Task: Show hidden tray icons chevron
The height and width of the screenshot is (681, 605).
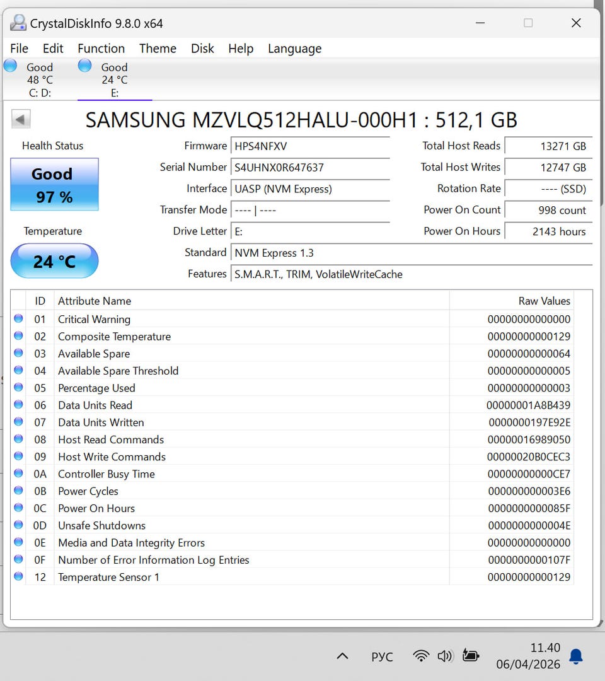Action: coord(342,656)
